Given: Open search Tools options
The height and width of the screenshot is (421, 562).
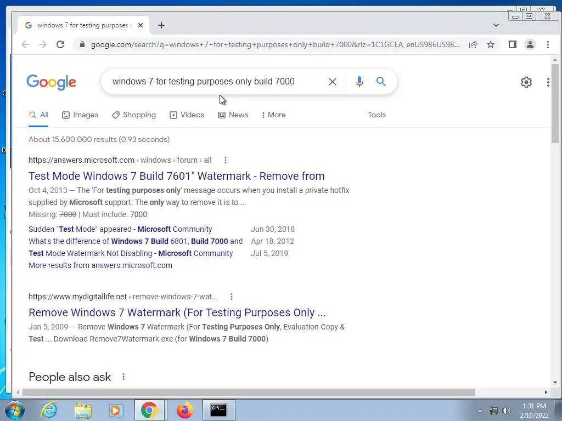Looking at the screenshot, I should [376, 115].
